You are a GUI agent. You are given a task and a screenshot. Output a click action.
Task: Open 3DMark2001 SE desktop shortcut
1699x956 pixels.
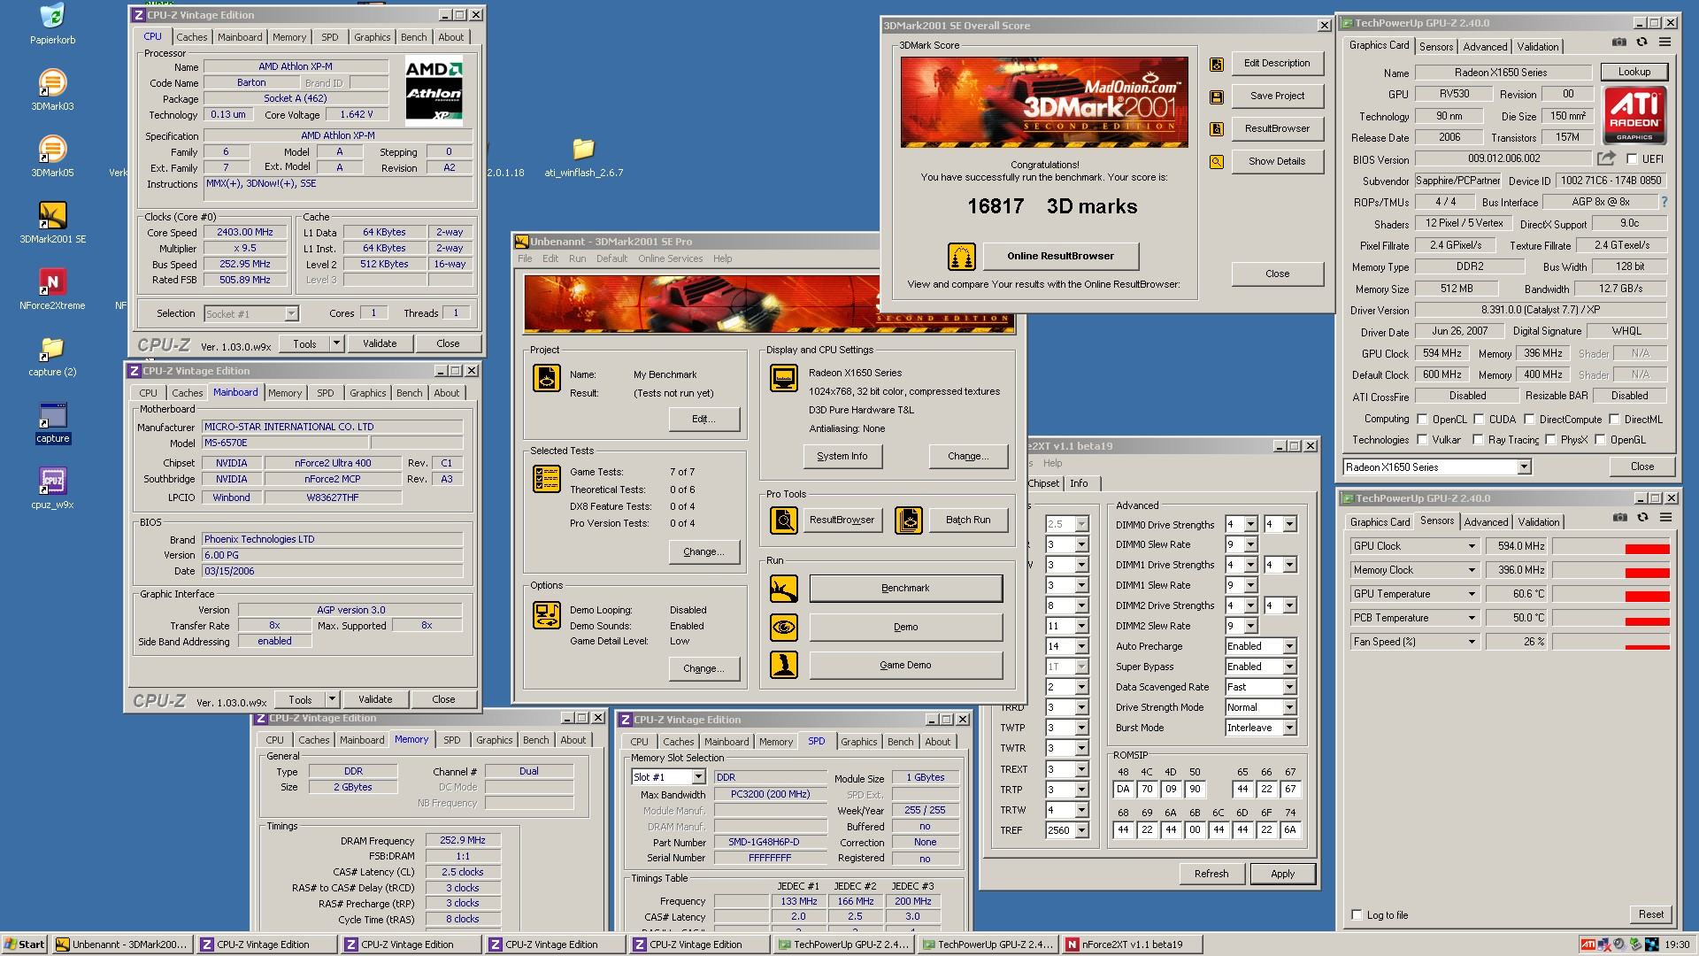click(x=52, y=215)
